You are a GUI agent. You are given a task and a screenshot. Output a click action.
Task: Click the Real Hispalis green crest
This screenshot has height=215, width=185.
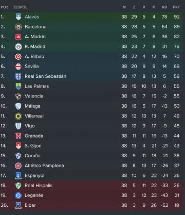[x=18, y=186]
